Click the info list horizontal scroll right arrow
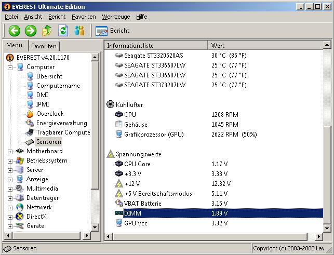Screen dimensions: 334x255 [319, 236]
